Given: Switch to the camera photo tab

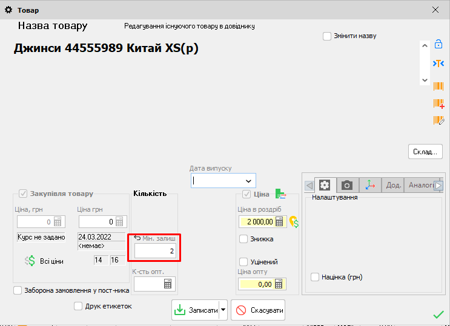Looking at the screenshot, I should click(347, 185).
